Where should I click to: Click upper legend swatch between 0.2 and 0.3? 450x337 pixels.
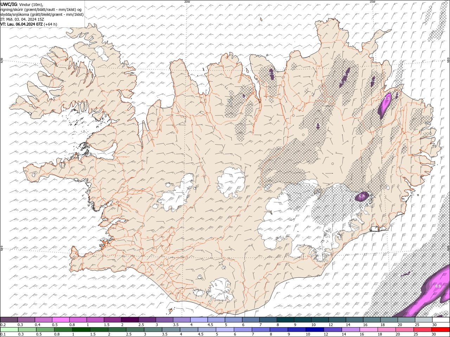(x=9, y=320)
